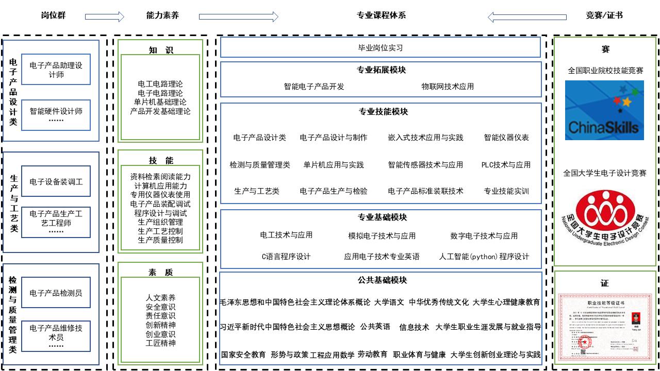Select the 电子产品检测员 box
Viewport: 660px width, 371px height.
pyautogui.click(x=56, y=293)
